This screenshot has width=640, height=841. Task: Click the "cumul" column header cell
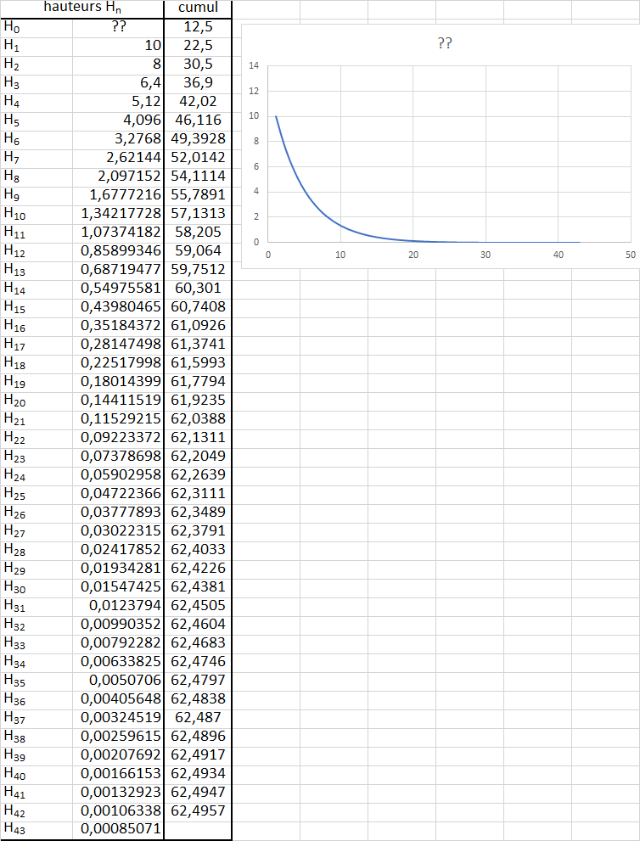point(197,8)
